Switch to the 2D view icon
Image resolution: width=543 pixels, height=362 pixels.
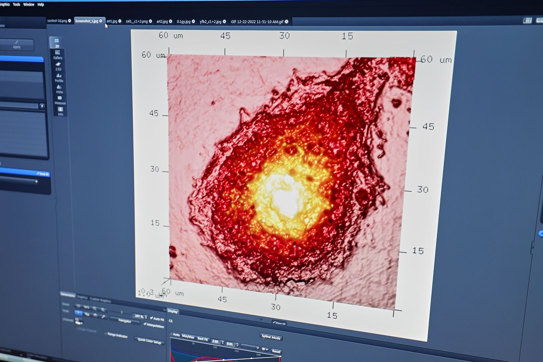tap(57, 43)
